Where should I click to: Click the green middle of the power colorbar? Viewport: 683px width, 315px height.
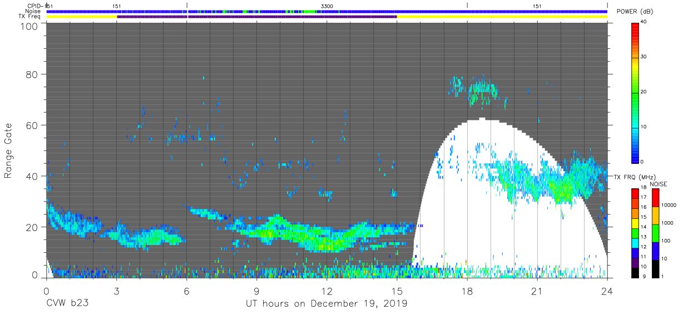635,94
